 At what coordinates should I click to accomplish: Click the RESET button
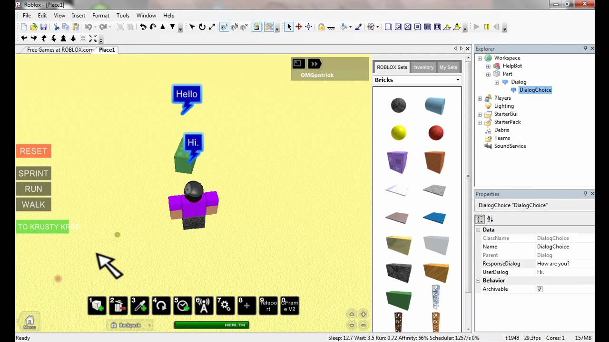(33, 151)
